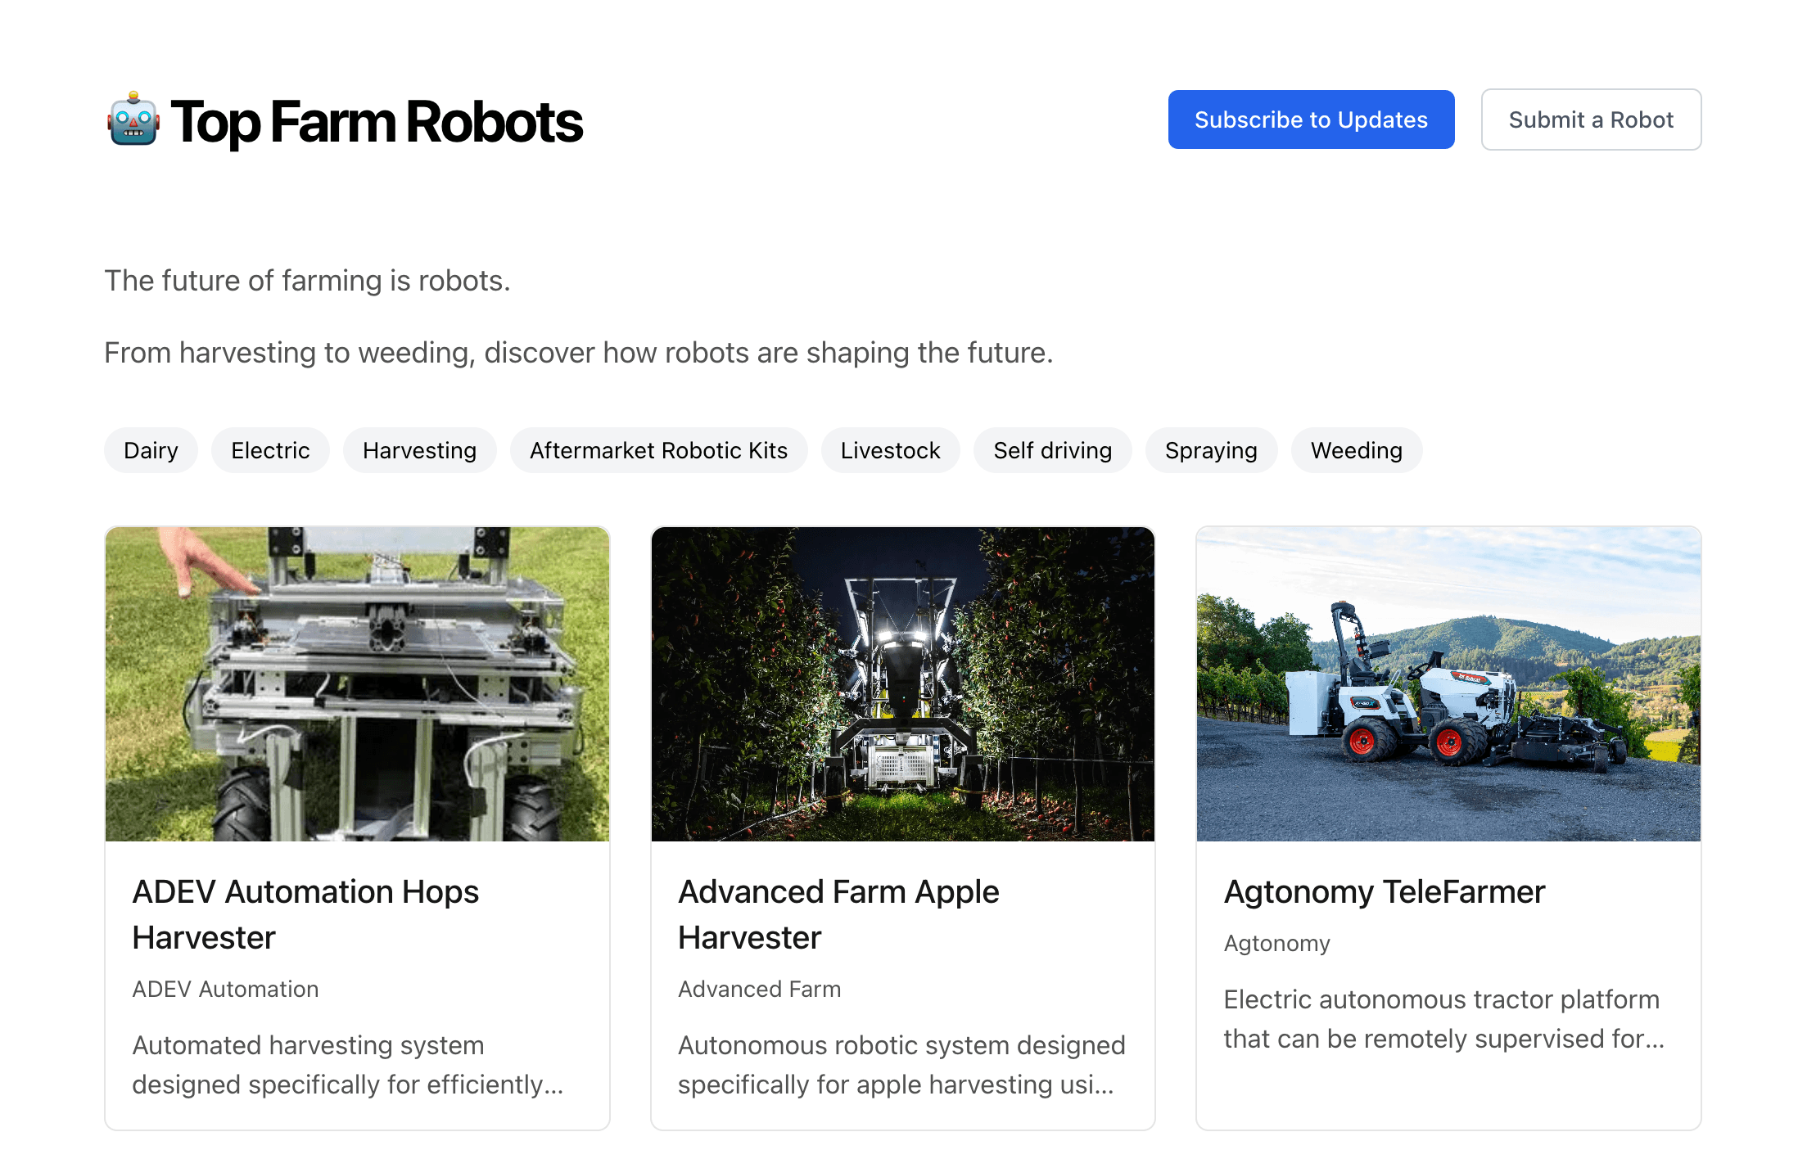Image resolution: width=1798 pixels, height=1159 pixels.
Task: Open ADEV Automation Hops Harvester title
Action: click(x=305, y=914)
